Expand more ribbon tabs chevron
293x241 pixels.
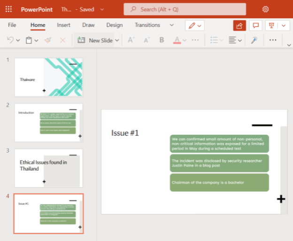point(171,25)
